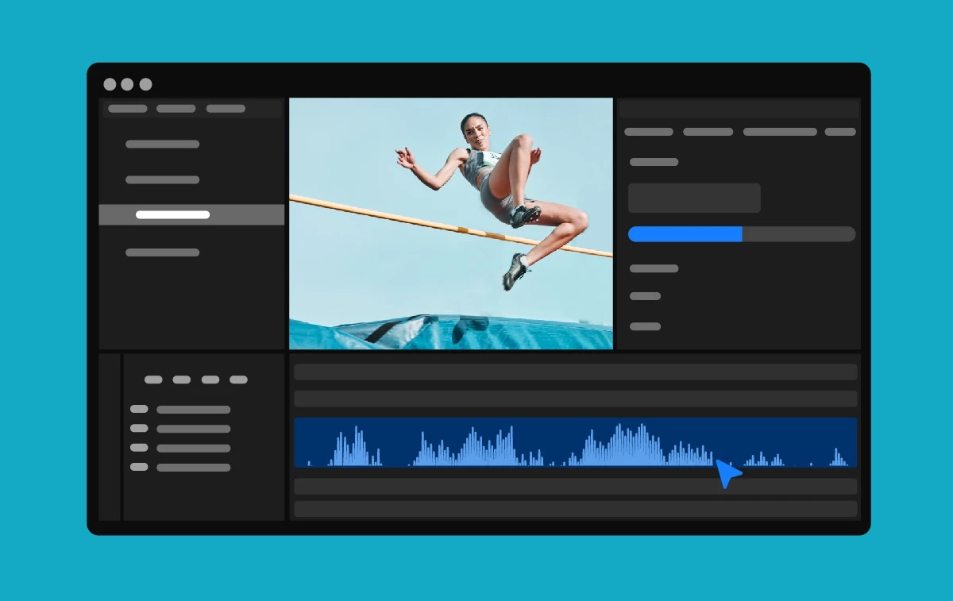Open the middle tab of the left panel
The image size is (953, 601).
[176, 109]
